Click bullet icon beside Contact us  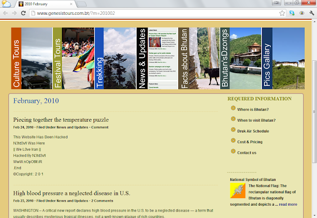coord(233,151)
